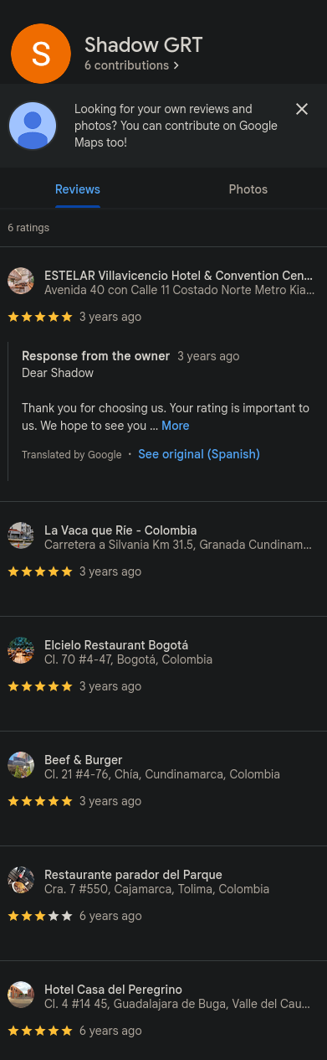Select Elcielo Restaurant Bogotá review title
Viewport: 327px width, 1060px height.
(x=116, y=645)
